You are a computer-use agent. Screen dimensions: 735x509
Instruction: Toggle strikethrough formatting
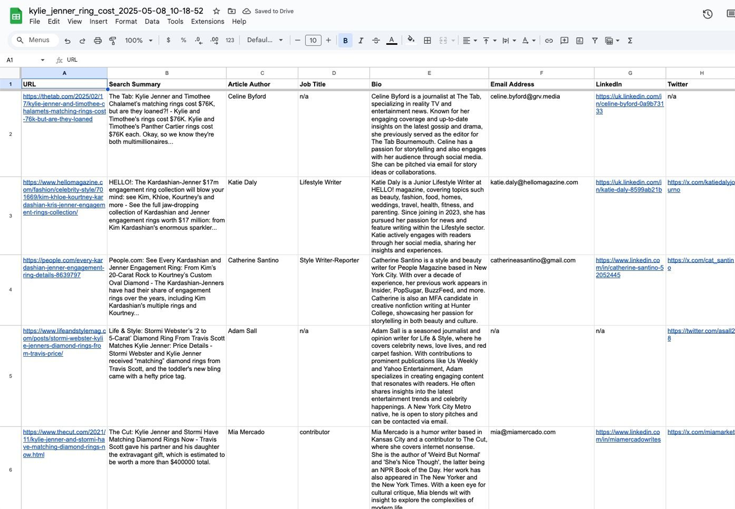(x=376, y=40)
